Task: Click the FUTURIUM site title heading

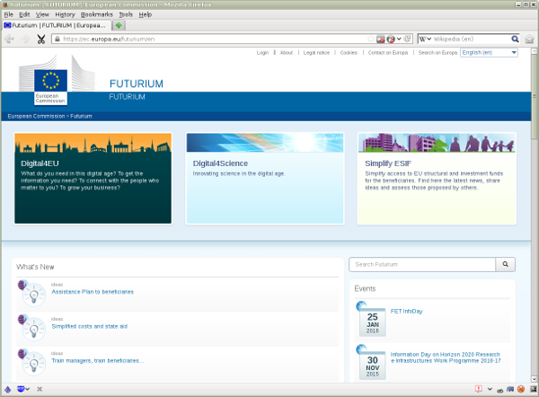Action: click(x=137, y=84)
